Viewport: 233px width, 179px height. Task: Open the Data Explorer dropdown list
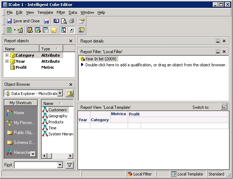60,93
